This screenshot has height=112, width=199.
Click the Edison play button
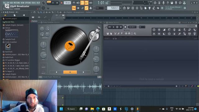[x=113, y=27]
